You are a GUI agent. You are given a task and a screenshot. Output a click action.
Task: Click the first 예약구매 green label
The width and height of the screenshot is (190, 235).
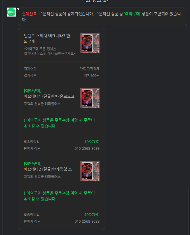tap(33, 91)
